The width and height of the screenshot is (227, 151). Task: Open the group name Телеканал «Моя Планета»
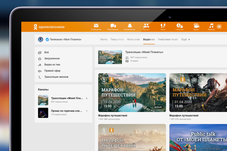pyautogui.click(x=66, y=40)
